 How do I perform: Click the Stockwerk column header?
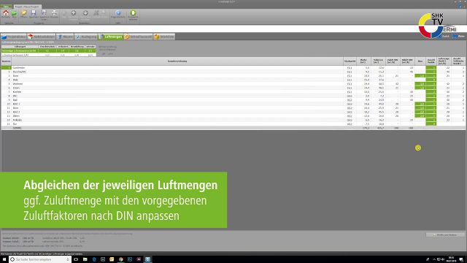(350, 61)
